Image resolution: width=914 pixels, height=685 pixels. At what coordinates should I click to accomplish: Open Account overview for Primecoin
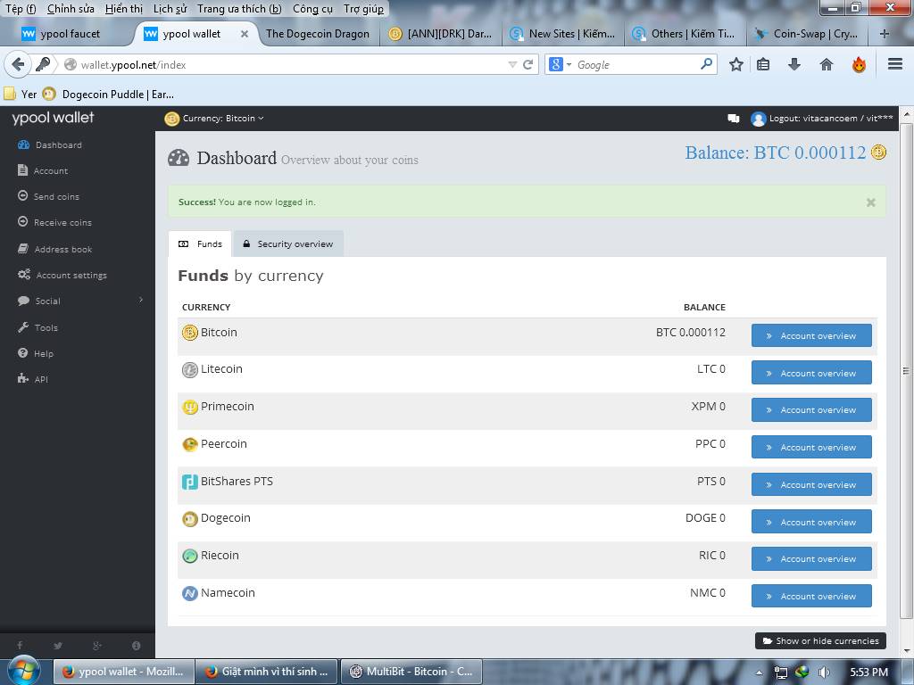tap(811, 410)
